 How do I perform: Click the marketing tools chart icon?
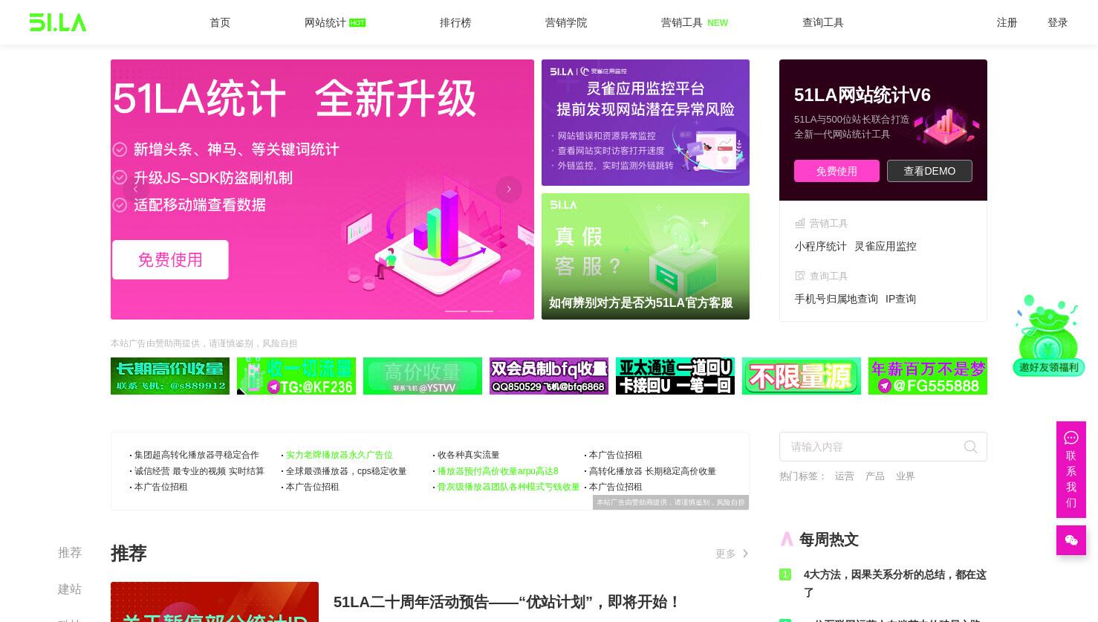(800, 223)
